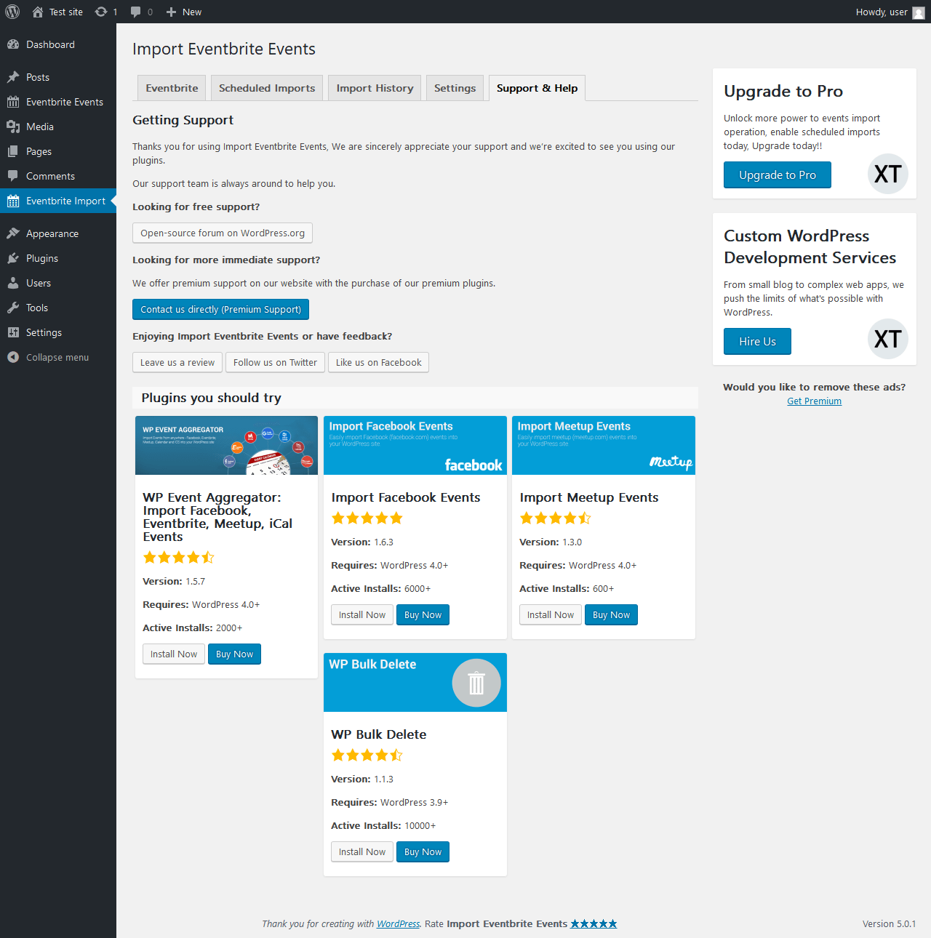The height and width of the screenshot is (938, 931).
Task: Click the Dashboard gauge icon
Action: 13,44
